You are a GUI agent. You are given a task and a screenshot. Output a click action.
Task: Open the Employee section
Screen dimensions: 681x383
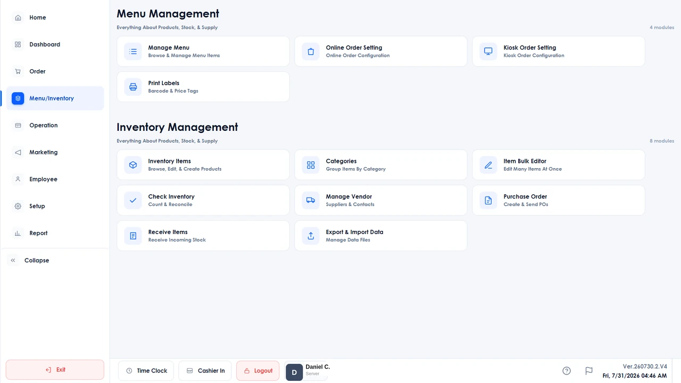(55, 179)
